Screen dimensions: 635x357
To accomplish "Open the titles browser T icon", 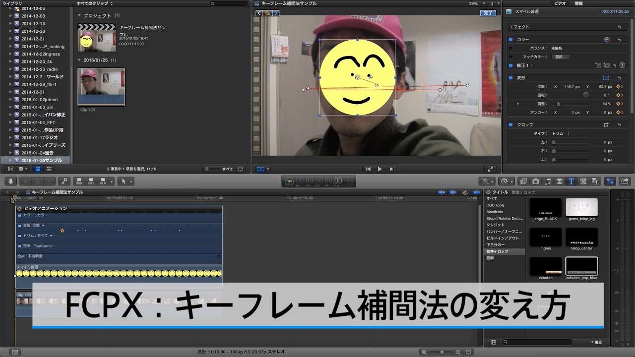I will (x=571, y=181).
